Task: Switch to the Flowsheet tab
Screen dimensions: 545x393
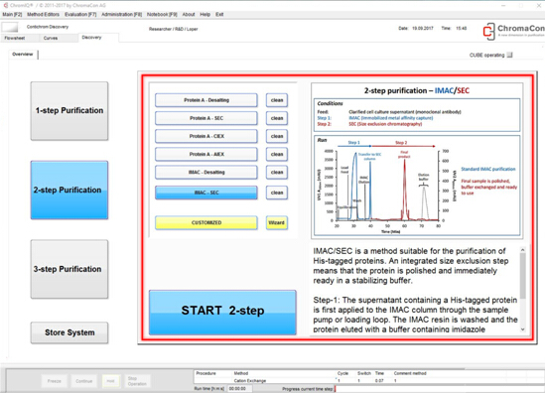Action: [15, 38]
